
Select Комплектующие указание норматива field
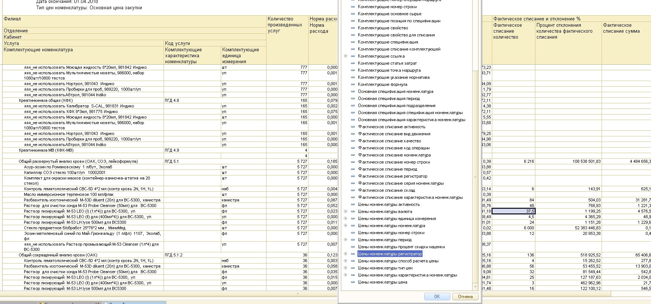pyautogui.click(x=394, y=77)
